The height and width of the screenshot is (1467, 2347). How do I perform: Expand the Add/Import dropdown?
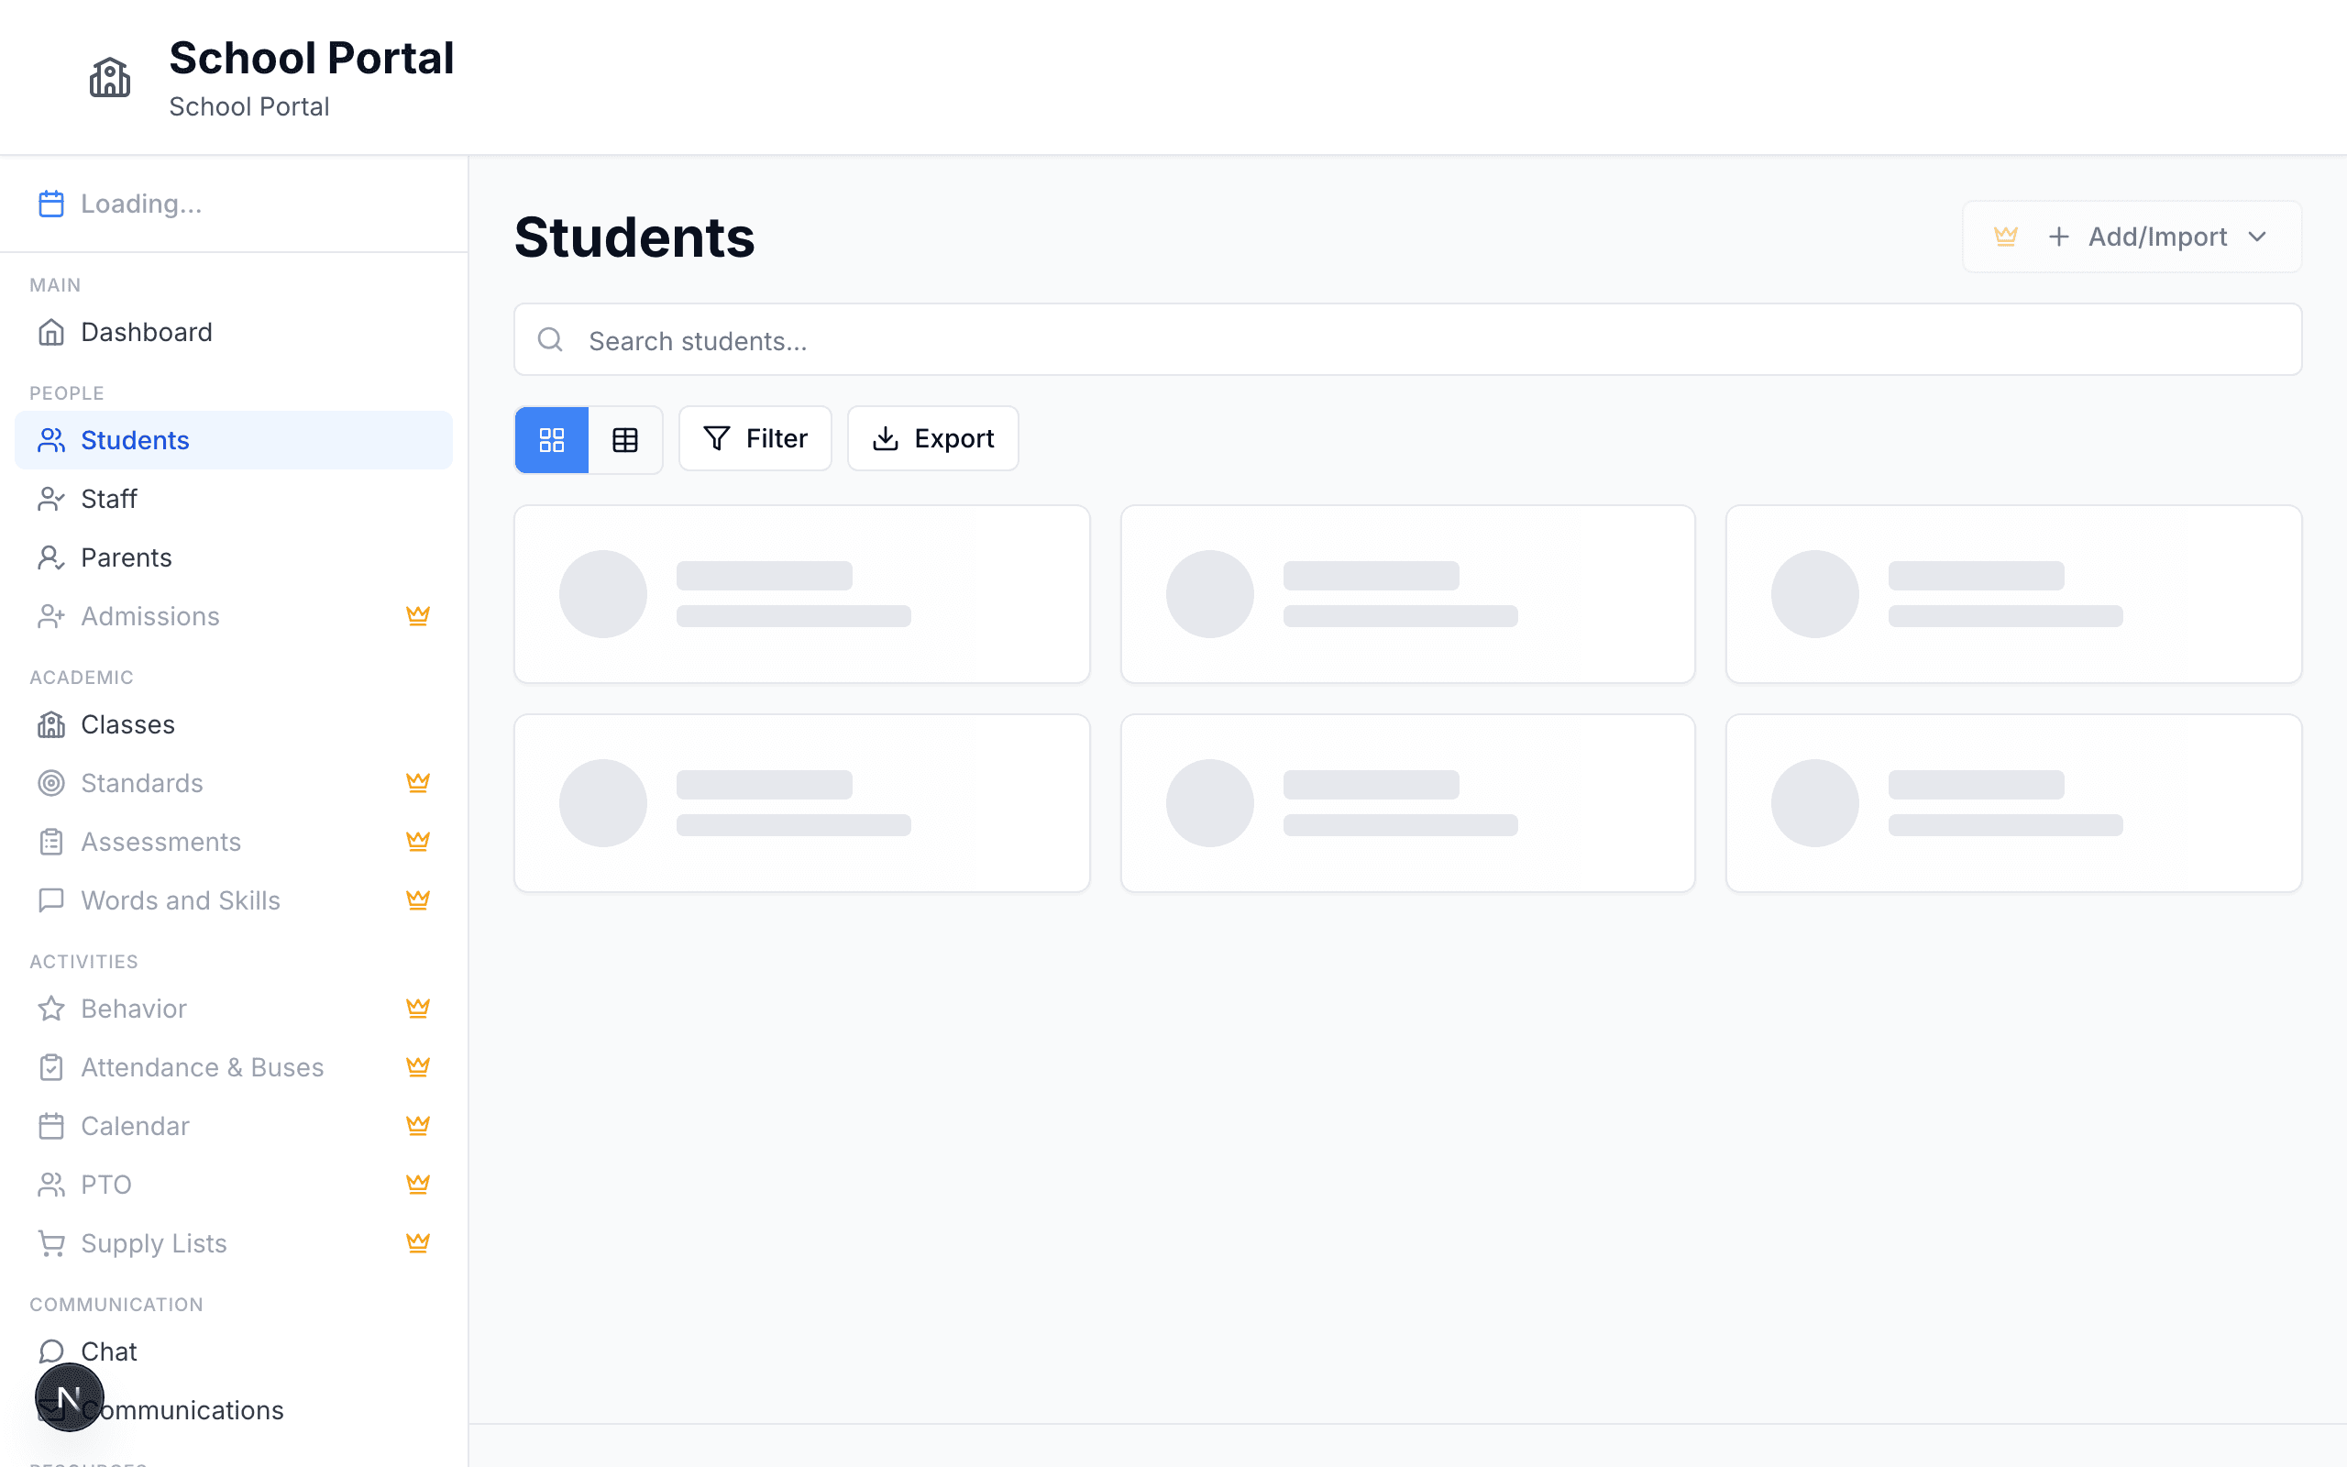coord(2259,236)
